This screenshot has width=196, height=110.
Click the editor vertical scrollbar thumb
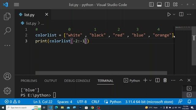coord(194,46)
